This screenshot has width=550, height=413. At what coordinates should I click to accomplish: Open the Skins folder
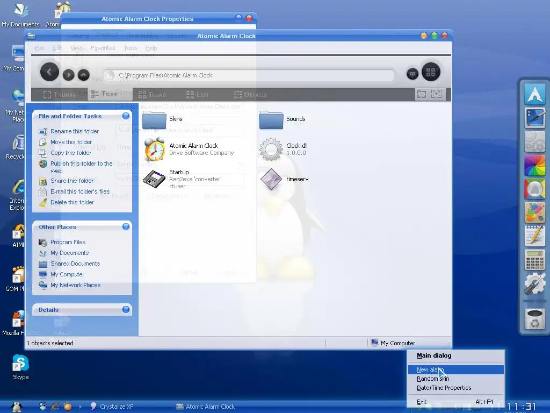pyautogui.click(x=154, y=120)
